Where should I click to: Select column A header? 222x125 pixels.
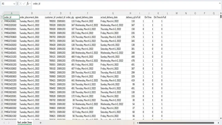click(12, 13)
